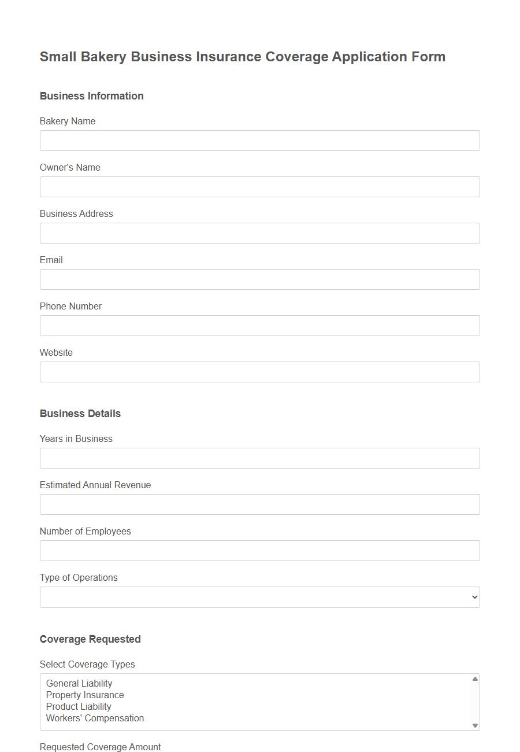Screen dimensions: 520x752
Task: Click the Estimated Annual Revenue field
Action: click(259, 504)
